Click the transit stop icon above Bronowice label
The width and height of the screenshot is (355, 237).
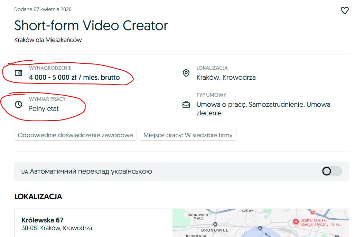coord(215,224)
